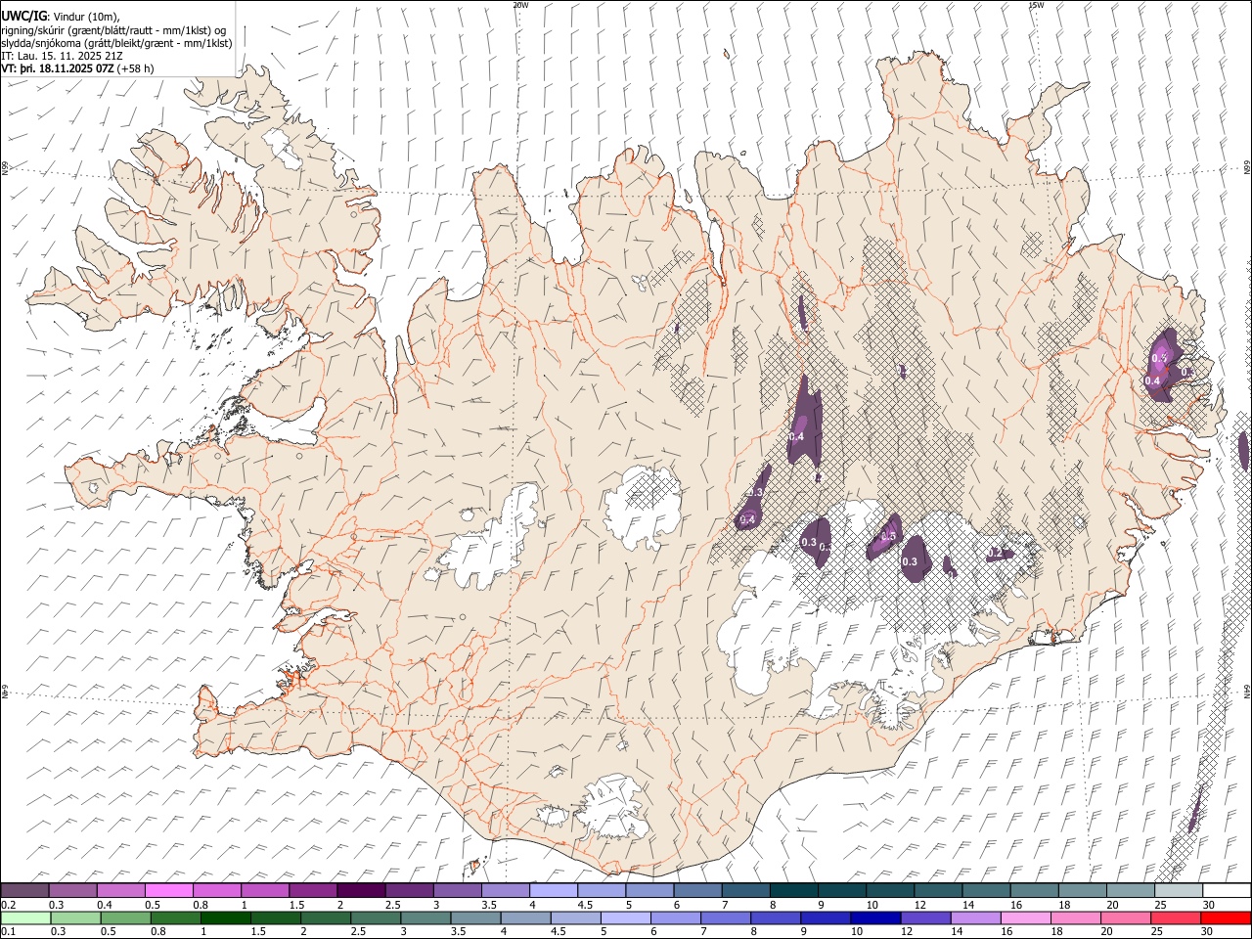Click the white 30 swatch ending the upper legend

pos(1227,890)
